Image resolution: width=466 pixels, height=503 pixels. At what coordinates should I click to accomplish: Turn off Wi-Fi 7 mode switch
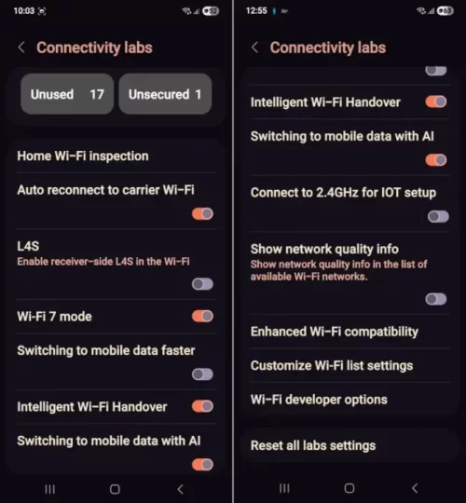[x=202, y=317]
